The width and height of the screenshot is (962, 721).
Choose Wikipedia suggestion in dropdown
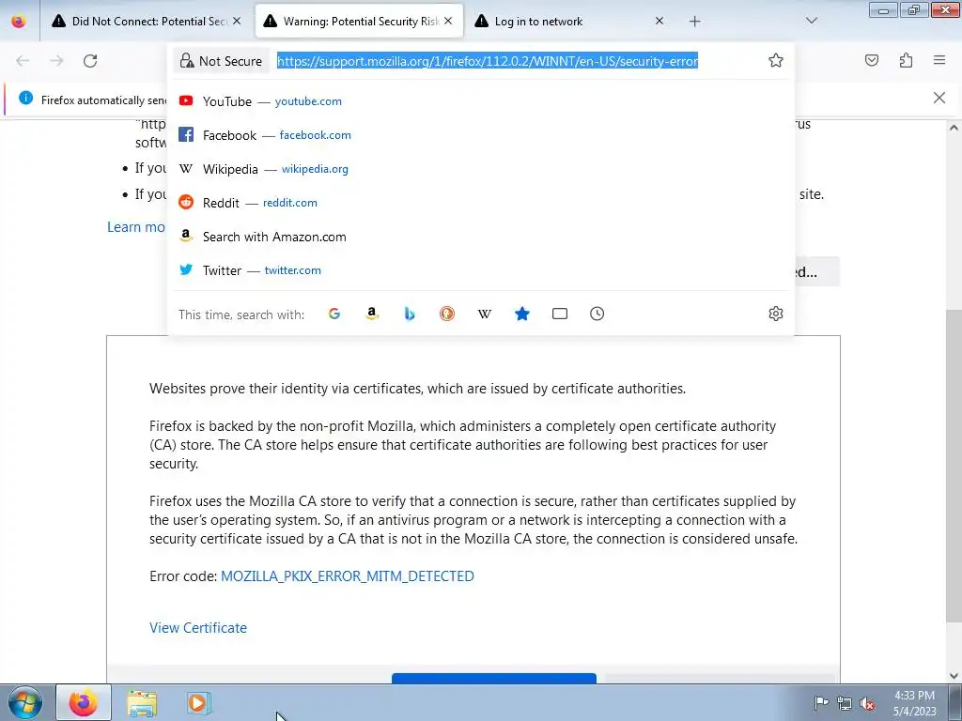pos(480,169)
